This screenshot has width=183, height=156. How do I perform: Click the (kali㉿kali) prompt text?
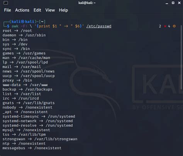coord(23,22)
